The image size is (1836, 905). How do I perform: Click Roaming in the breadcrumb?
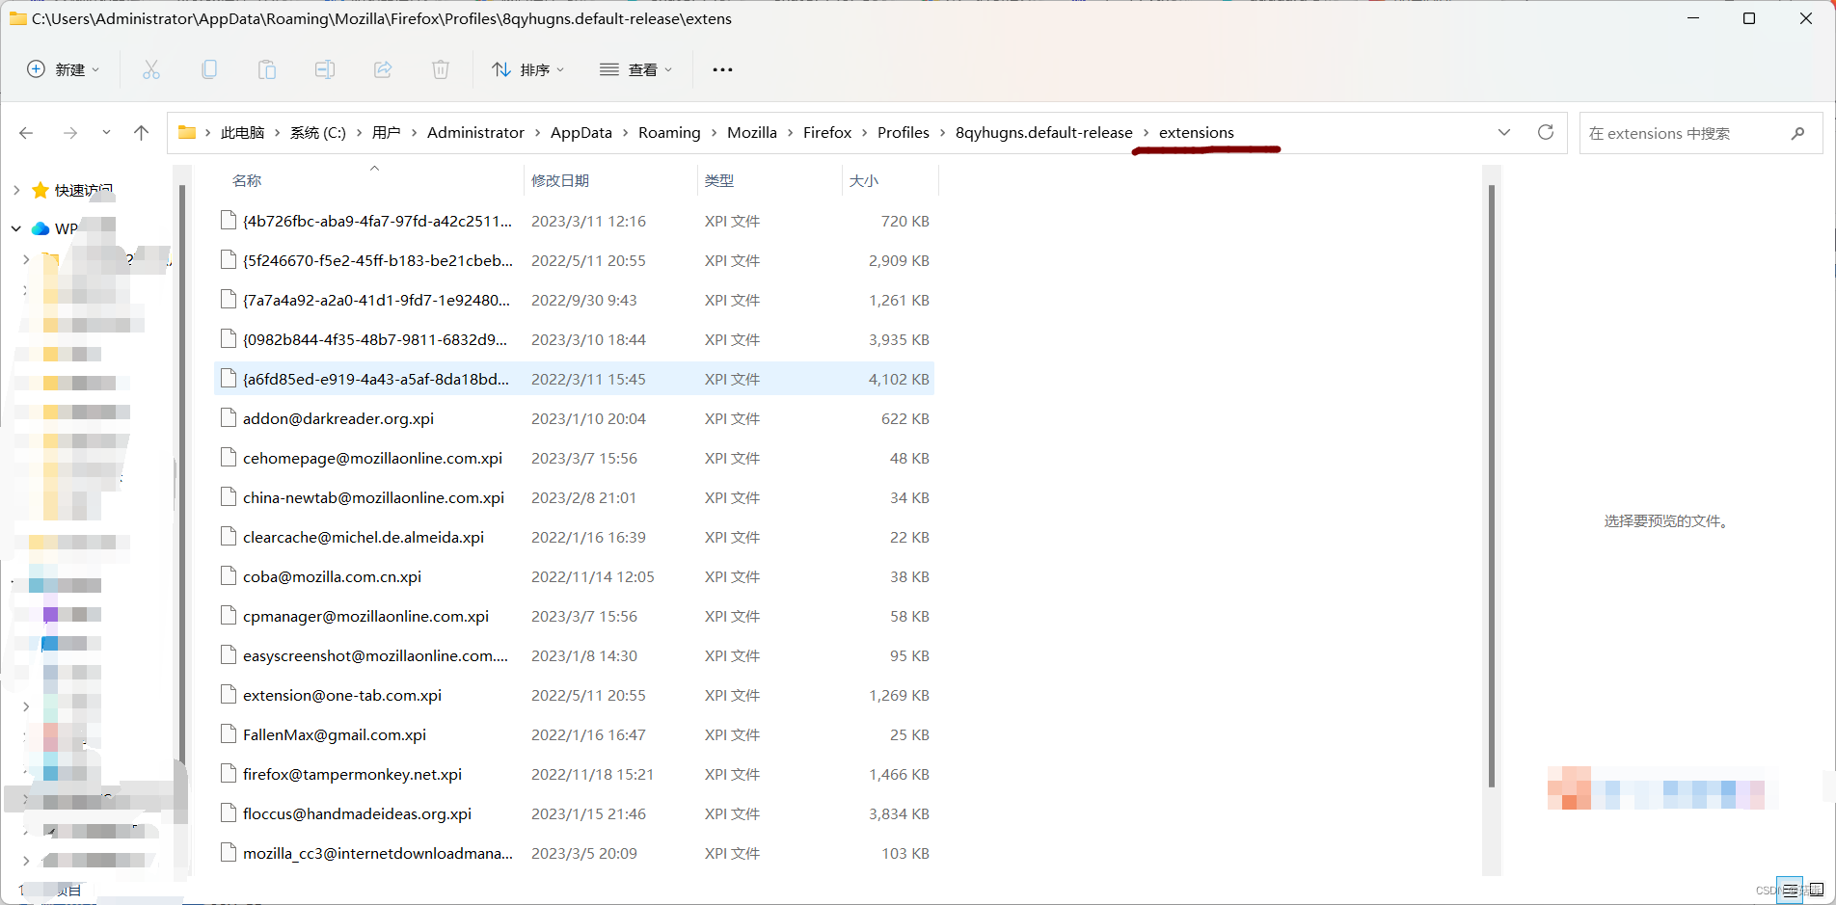pyautogui.click(x=669, y=133)
